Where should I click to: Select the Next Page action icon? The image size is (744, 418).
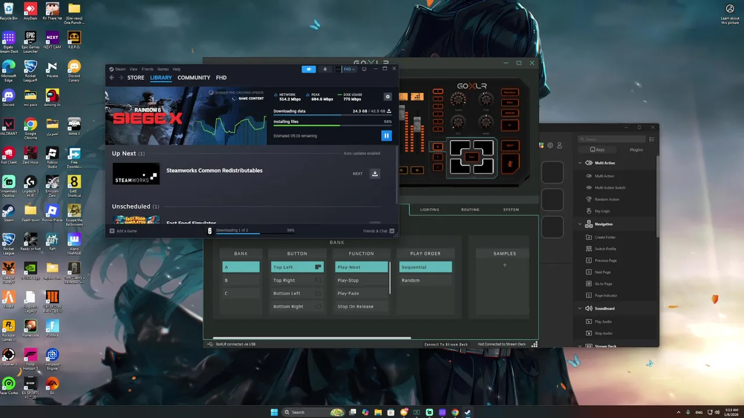(589, 272)
